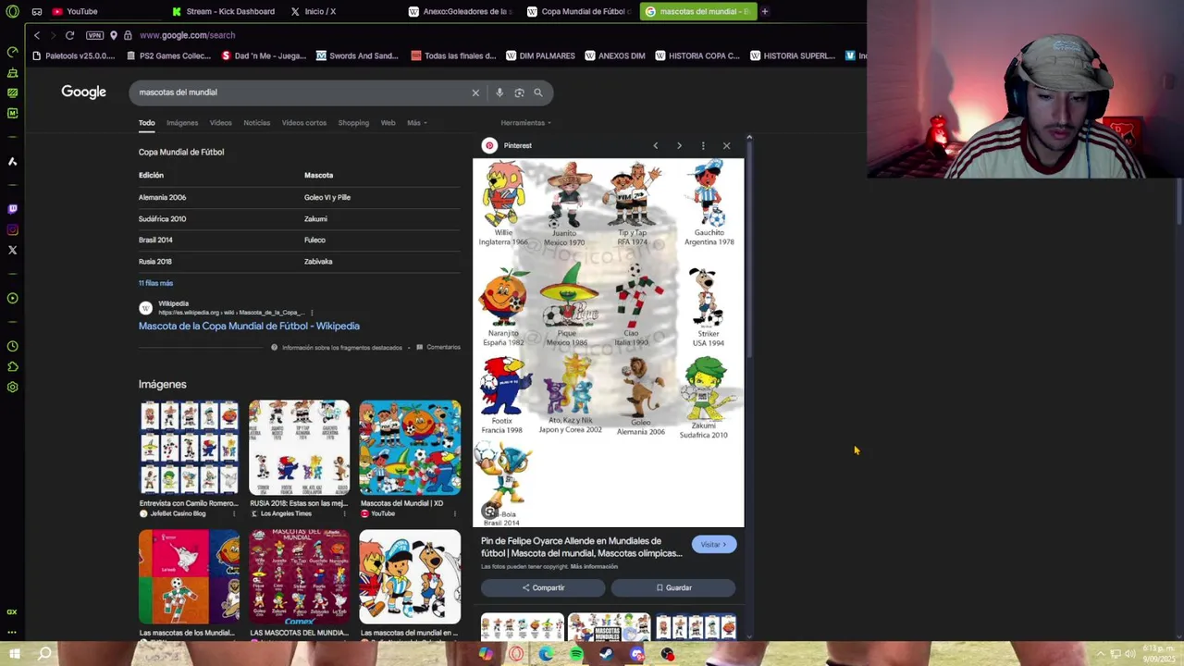Toggle the VPN badge in address bar

pyautogui.click(x=94, y=35)
